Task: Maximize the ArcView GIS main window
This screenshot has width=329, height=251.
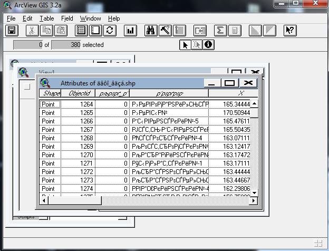Action: point(296,3)
